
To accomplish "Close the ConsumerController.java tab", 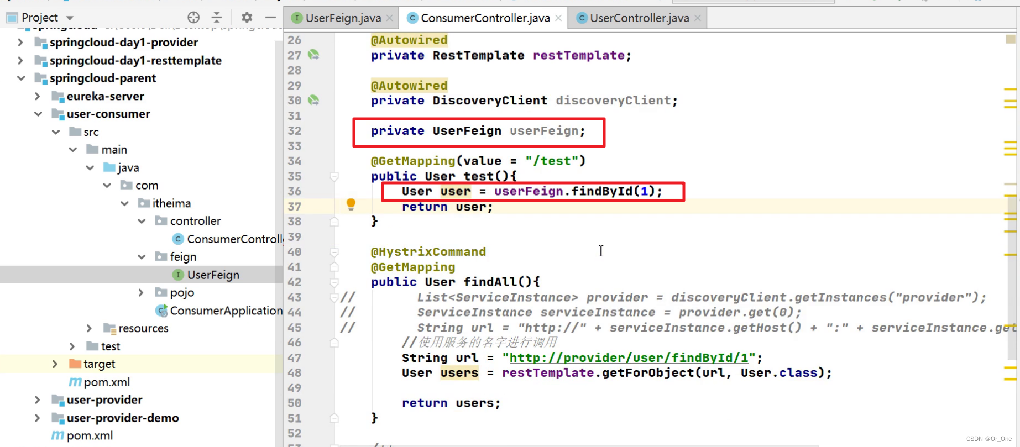I will click(x=558, y=18).
